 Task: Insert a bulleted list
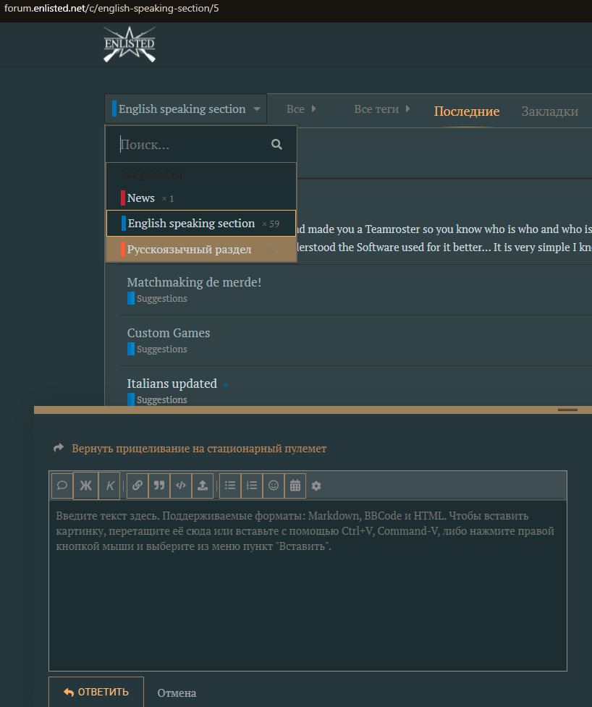click(x=230, y=486)
